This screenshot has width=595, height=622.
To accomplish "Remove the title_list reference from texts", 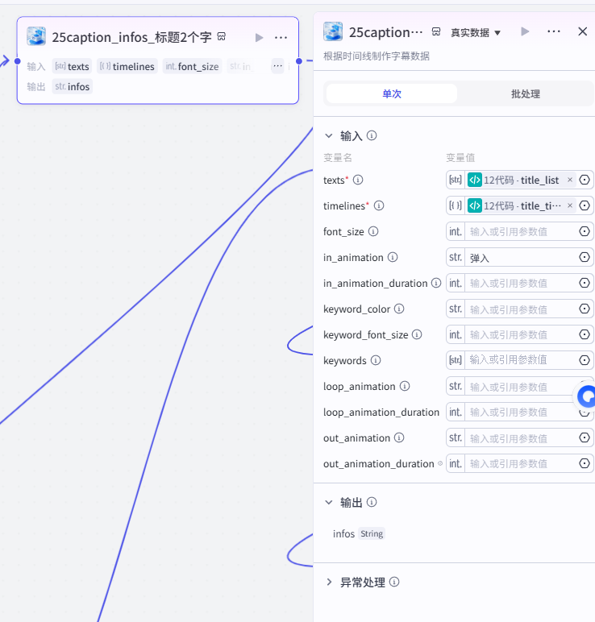I will 570,180.
